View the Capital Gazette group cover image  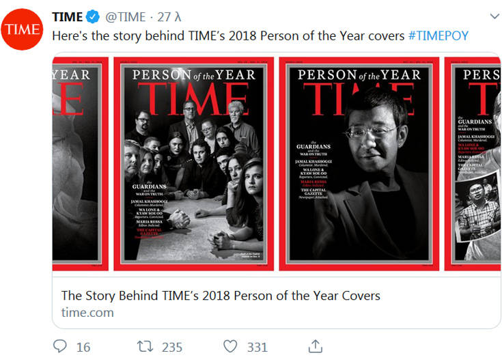[x=193, y=164]
